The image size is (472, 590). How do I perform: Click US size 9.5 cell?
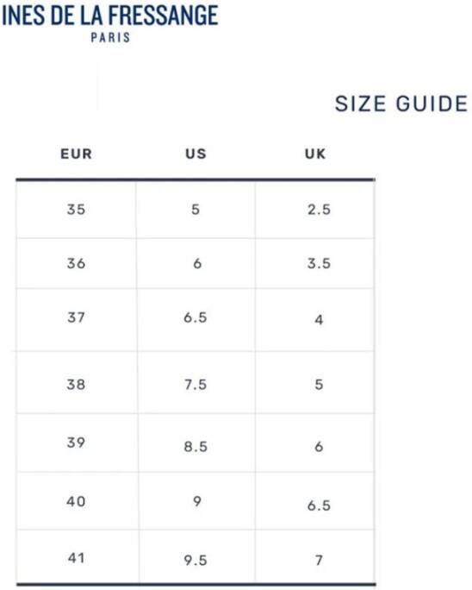[x=196, y=556]
